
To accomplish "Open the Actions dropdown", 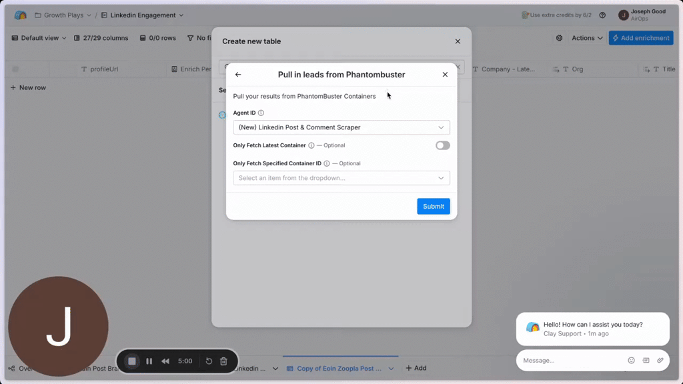I will [587, 38].
